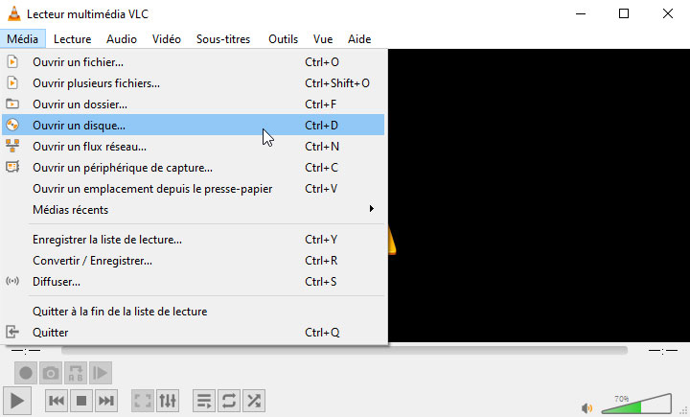Adjust the volume slider at 70%
This screenshot has height=417, width=690.
click(x=636, y=404)
